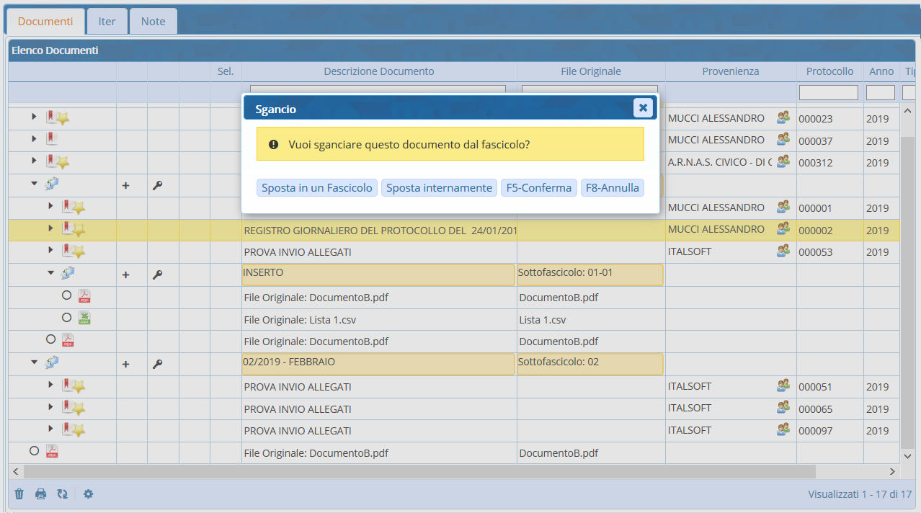The image size is (921, 513).
Task: Click the Protocollo filter input field
Action: point(828,93)
